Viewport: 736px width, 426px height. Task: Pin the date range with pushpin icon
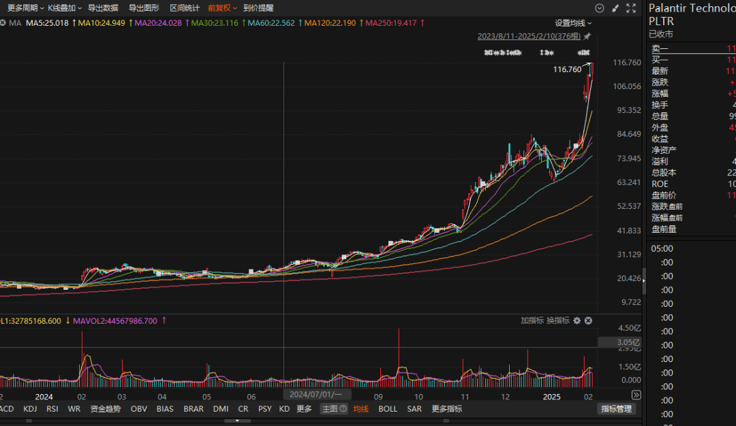coord(587,36)
